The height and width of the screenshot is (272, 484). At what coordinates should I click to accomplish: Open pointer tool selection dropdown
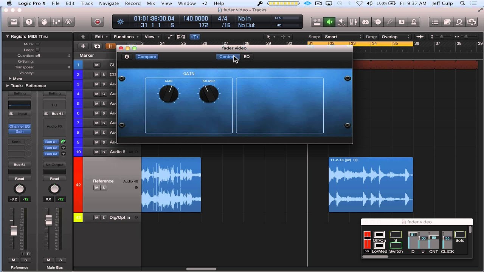click(270, 37)
